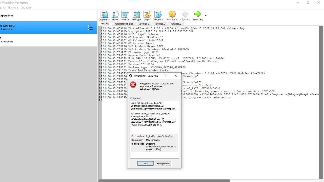
Task: Switch to the VBox.log.3 tab
Action: click(x=176, y=24)
